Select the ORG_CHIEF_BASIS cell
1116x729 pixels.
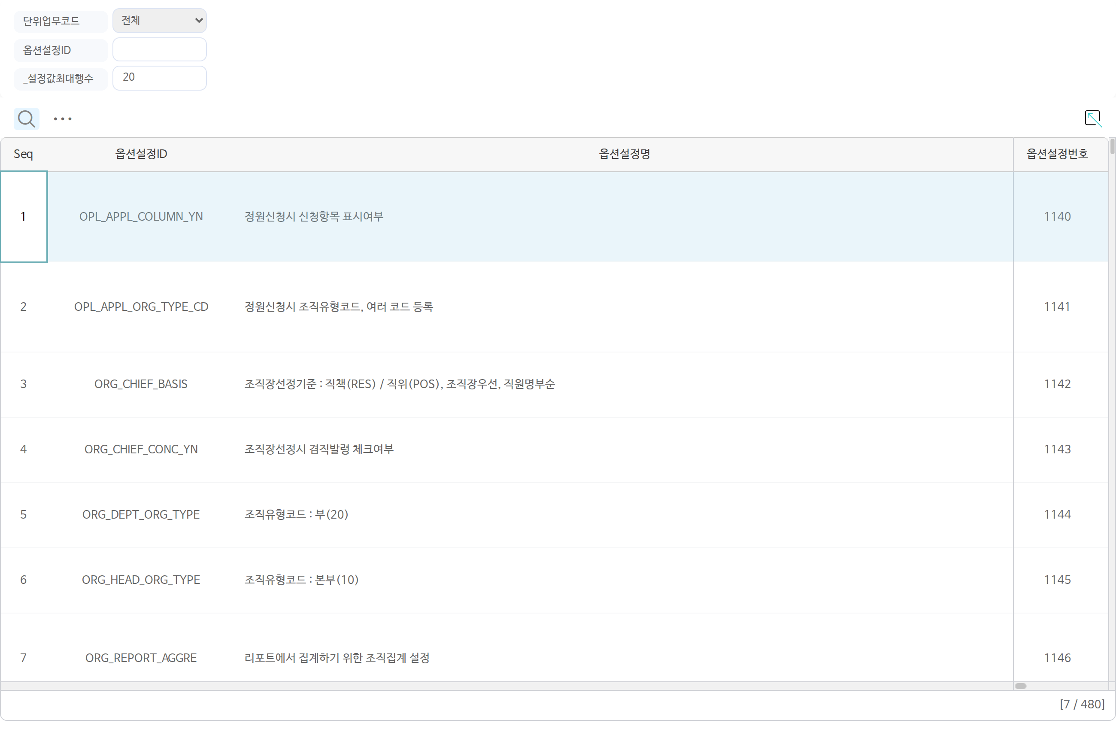(141, 384)
